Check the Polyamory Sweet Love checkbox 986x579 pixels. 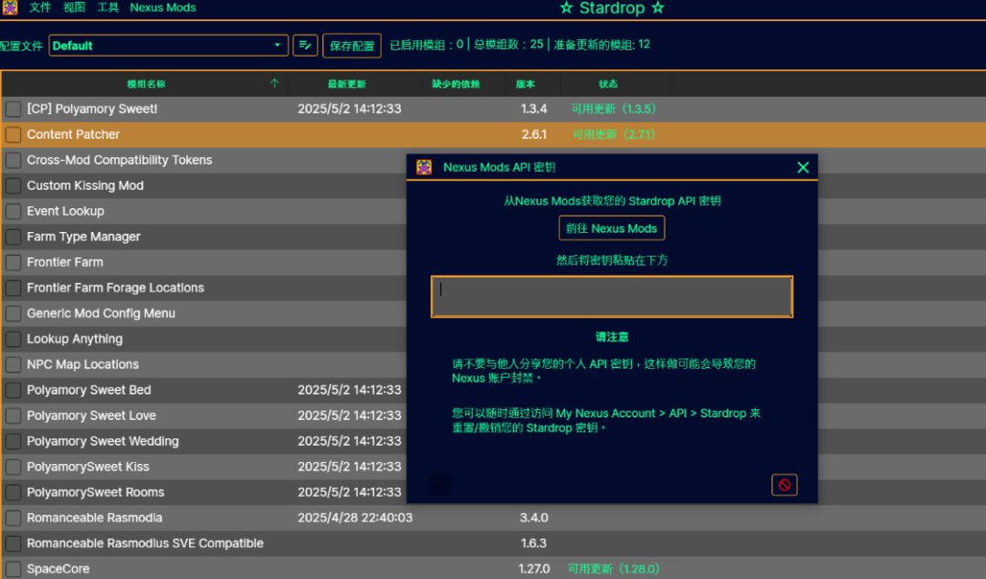[13, 416]
